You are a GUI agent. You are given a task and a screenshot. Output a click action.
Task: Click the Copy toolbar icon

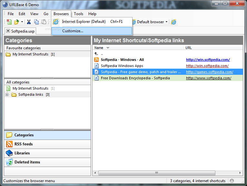[36, 22]
